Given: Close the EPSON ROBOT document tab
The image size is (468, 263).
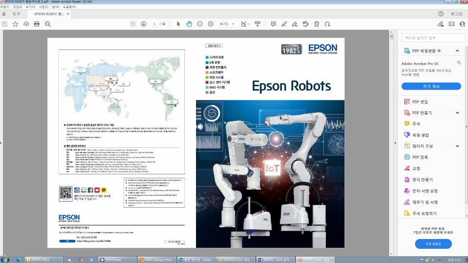Looking at the screenshot, I should pyautogui.click(x=68, y=14).
